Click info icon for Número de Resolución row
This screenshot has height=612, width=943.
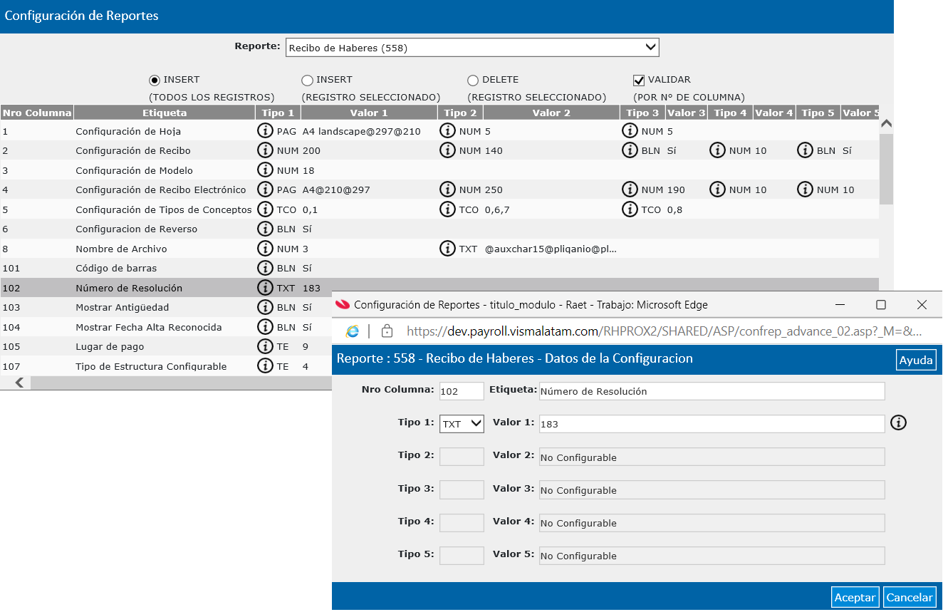[266, 288]
